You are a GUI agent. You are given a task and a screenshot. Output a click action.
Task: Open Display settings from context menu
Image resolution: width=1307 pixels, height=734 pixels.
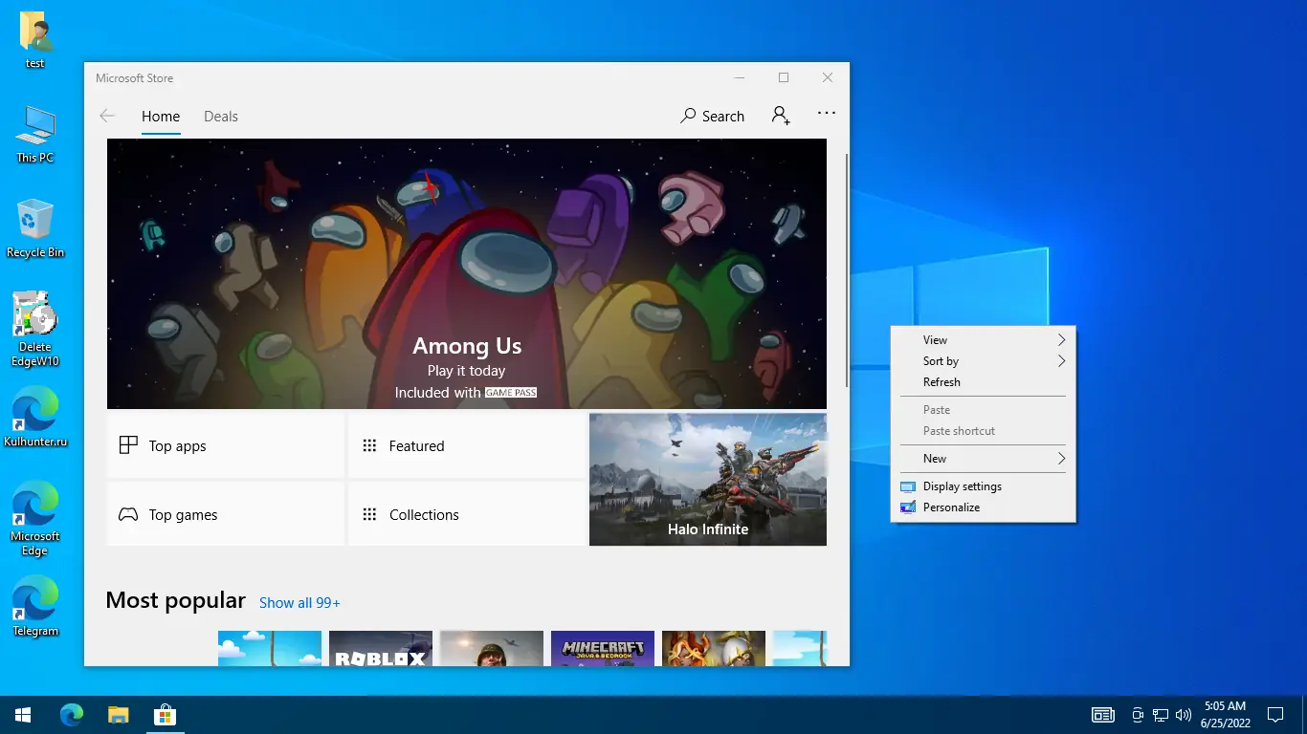coord(983,486)
